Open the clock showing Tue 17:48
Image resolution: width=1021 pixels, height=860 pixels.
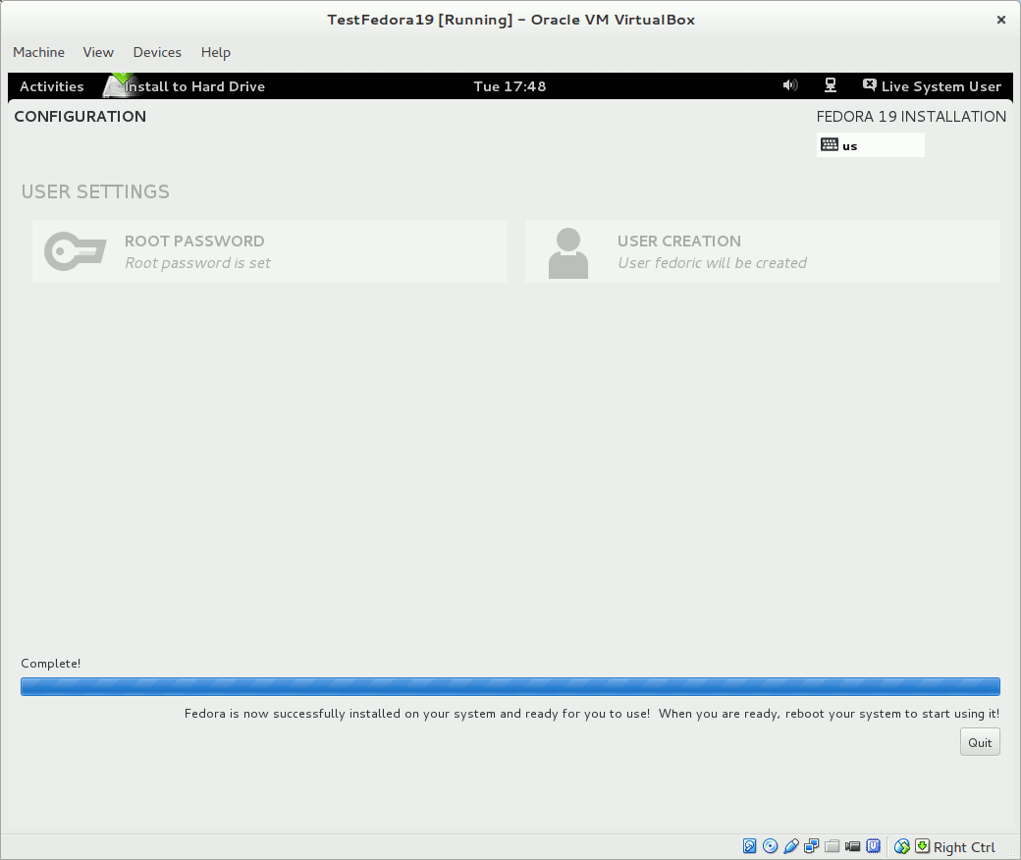[x=510, y=86]
